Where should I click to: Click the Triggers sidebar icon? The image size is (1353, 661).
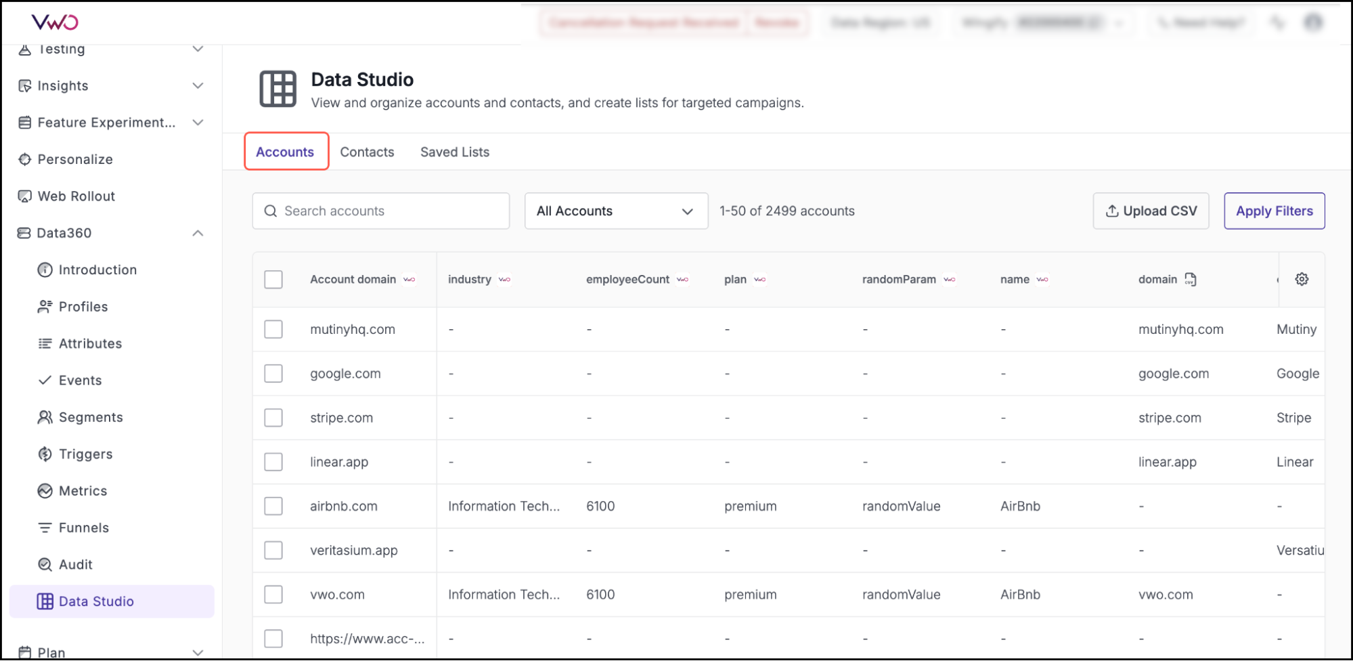click(45, 454)
